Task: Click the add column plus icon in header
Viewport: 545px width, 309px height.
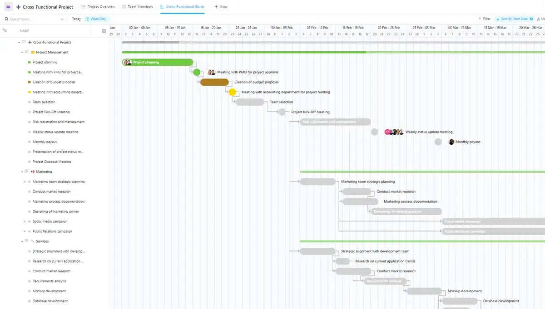Action: pos(104,31)
